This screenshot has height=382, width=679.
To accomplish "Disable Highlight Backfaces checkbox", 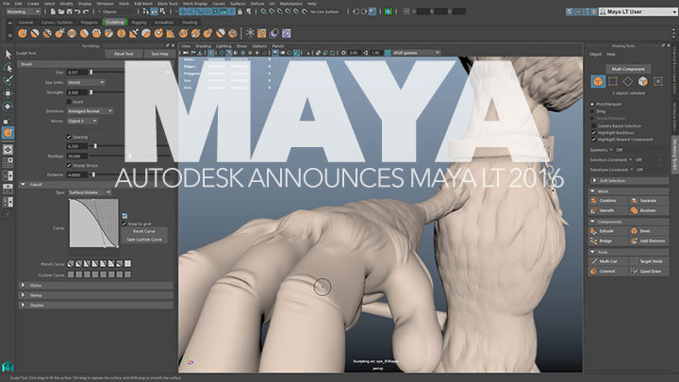I will click(594, 133).
